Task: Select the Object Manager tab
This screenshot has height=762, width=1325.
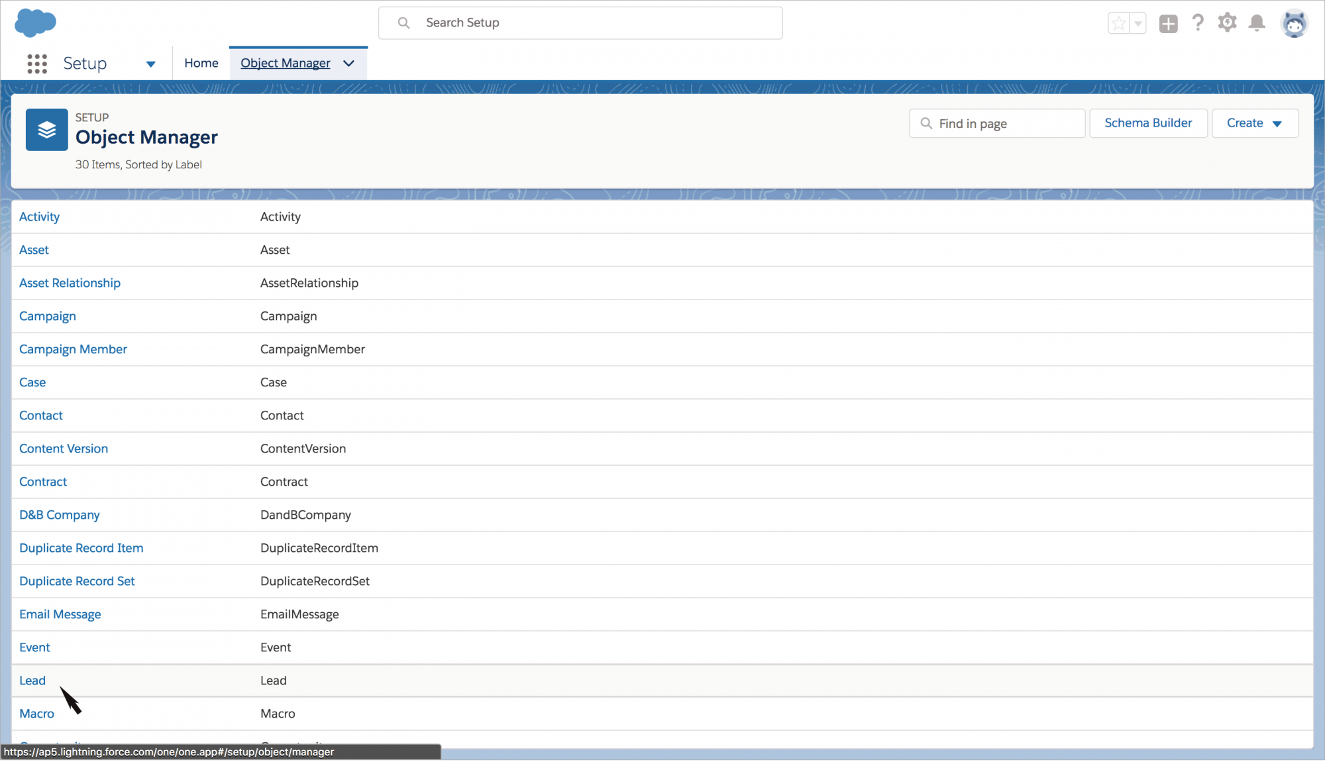Action: 285,63
